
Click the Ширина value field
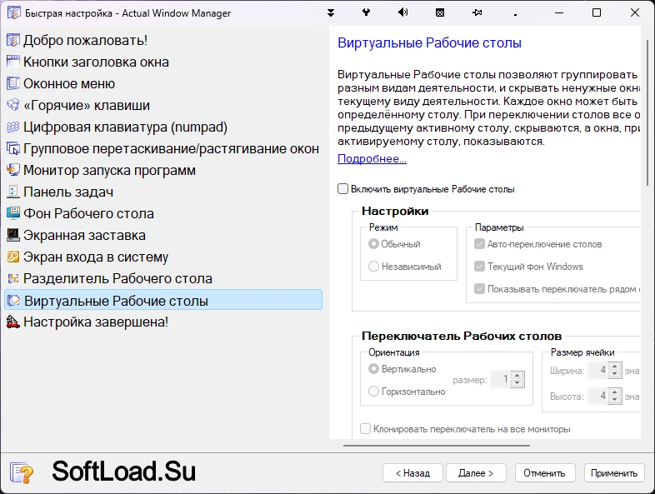(x=598, y=370)
